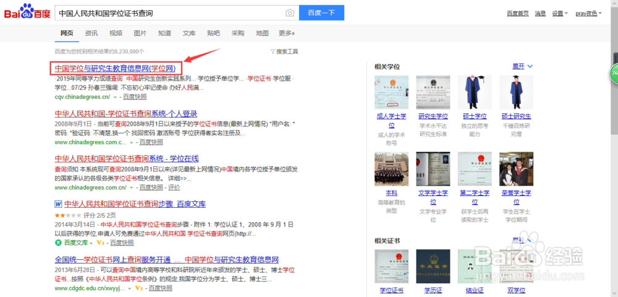Switch to the 视频 tab
The height and width of the screenshot is (297, 618).
click(116, 33)
